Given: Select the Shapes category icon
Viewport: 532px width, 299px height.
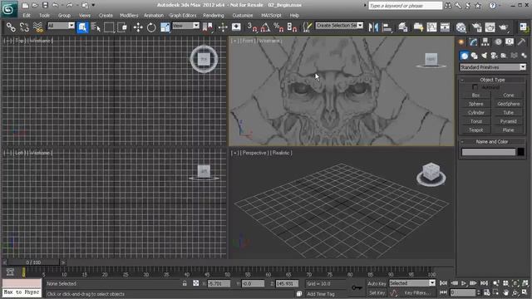Looking at the screenshot, I should (475, 56).
